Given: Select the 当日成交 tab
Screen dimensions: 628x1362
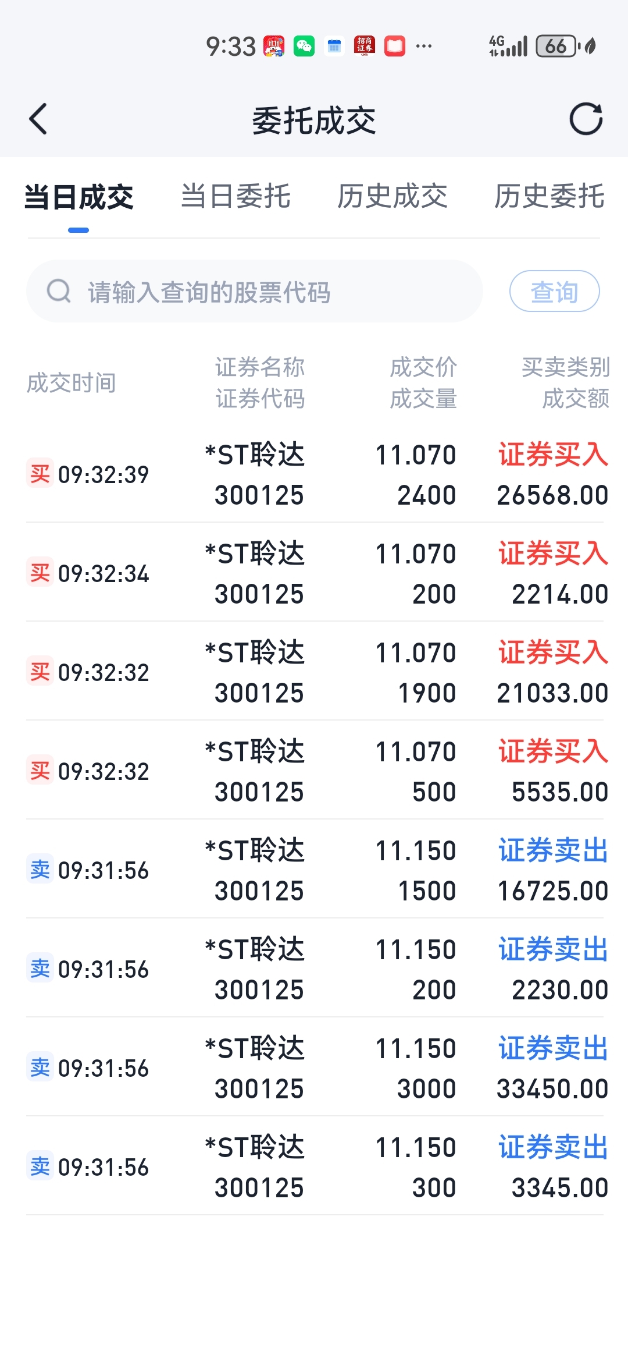Looking at the screenshot, I should [x=79, y=196].
